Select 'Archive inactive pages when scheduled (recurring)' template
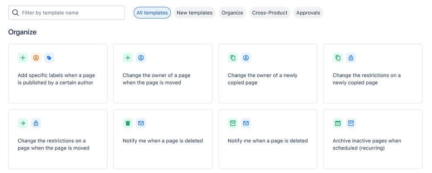This screenshot has width=432, height=173. click(x=373, y=139)
